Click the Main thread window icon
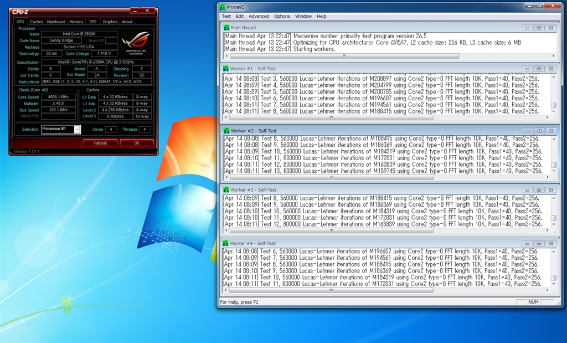The image size is (567, 343). pyautogui.click(x=226, y=28)
